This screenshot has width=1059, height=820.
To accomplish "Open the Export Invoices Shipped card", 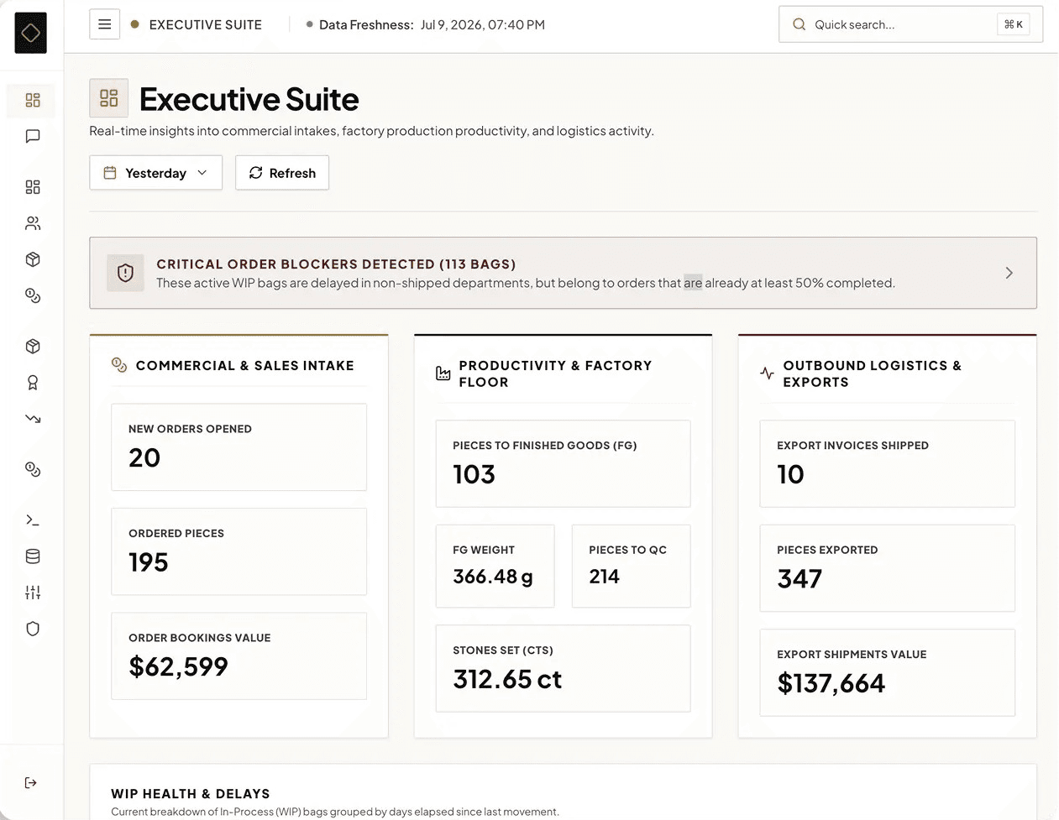I will [888, 463].
